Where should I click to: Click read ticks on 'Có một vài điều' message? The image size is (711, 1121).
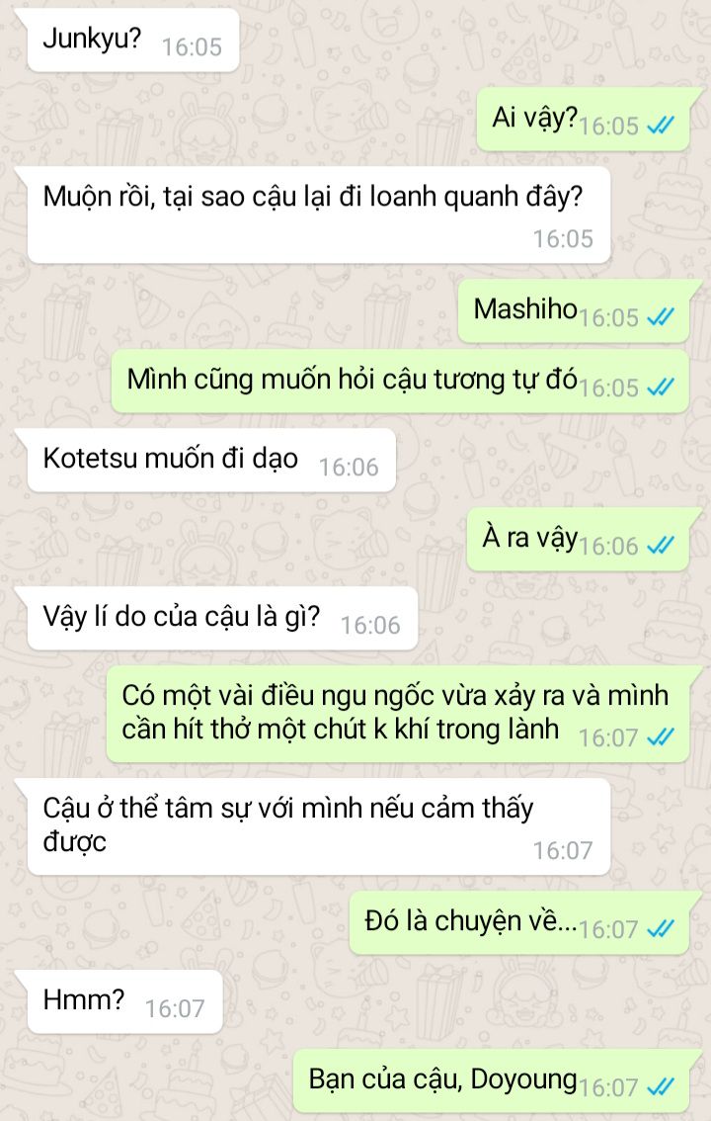661,737
